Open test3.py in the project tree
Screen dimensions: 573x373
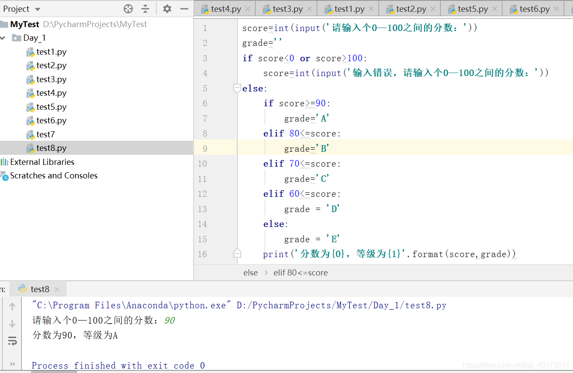point(52,79)
